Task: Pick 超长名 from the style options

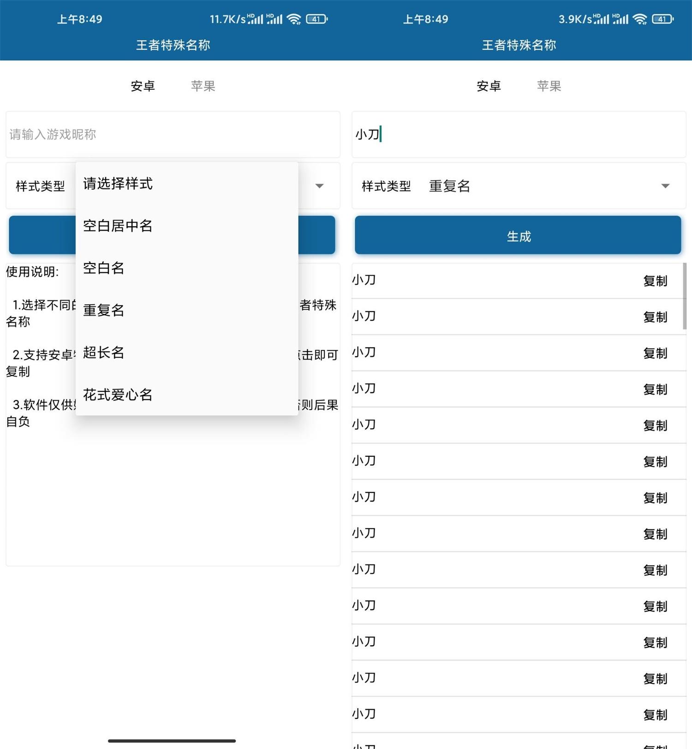Action: pyautogui.click(x=104, y=353)
